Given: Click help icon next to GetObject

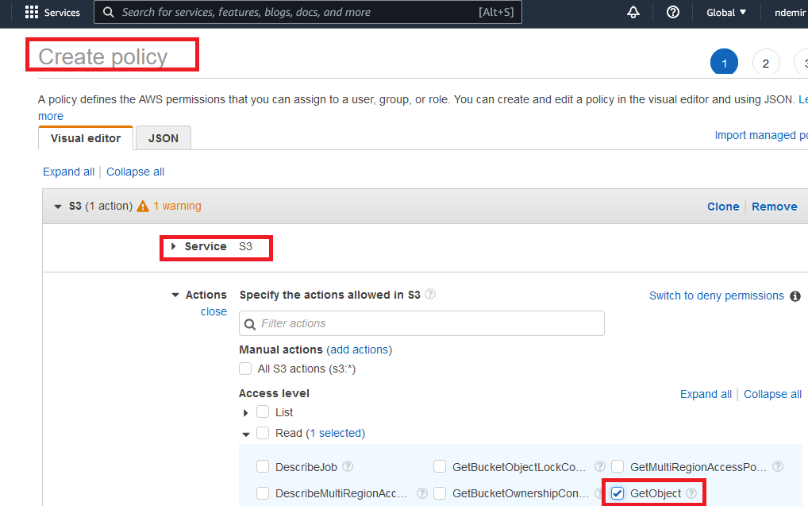Looking at the screenshot, I should click(x=691, y=493).
